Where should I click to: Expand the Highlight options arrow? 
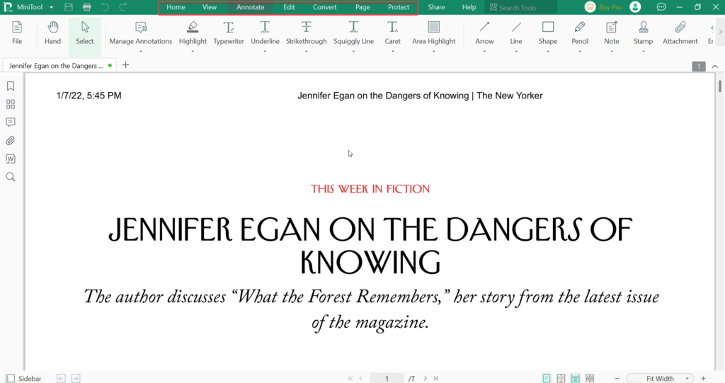pos(193,51)
